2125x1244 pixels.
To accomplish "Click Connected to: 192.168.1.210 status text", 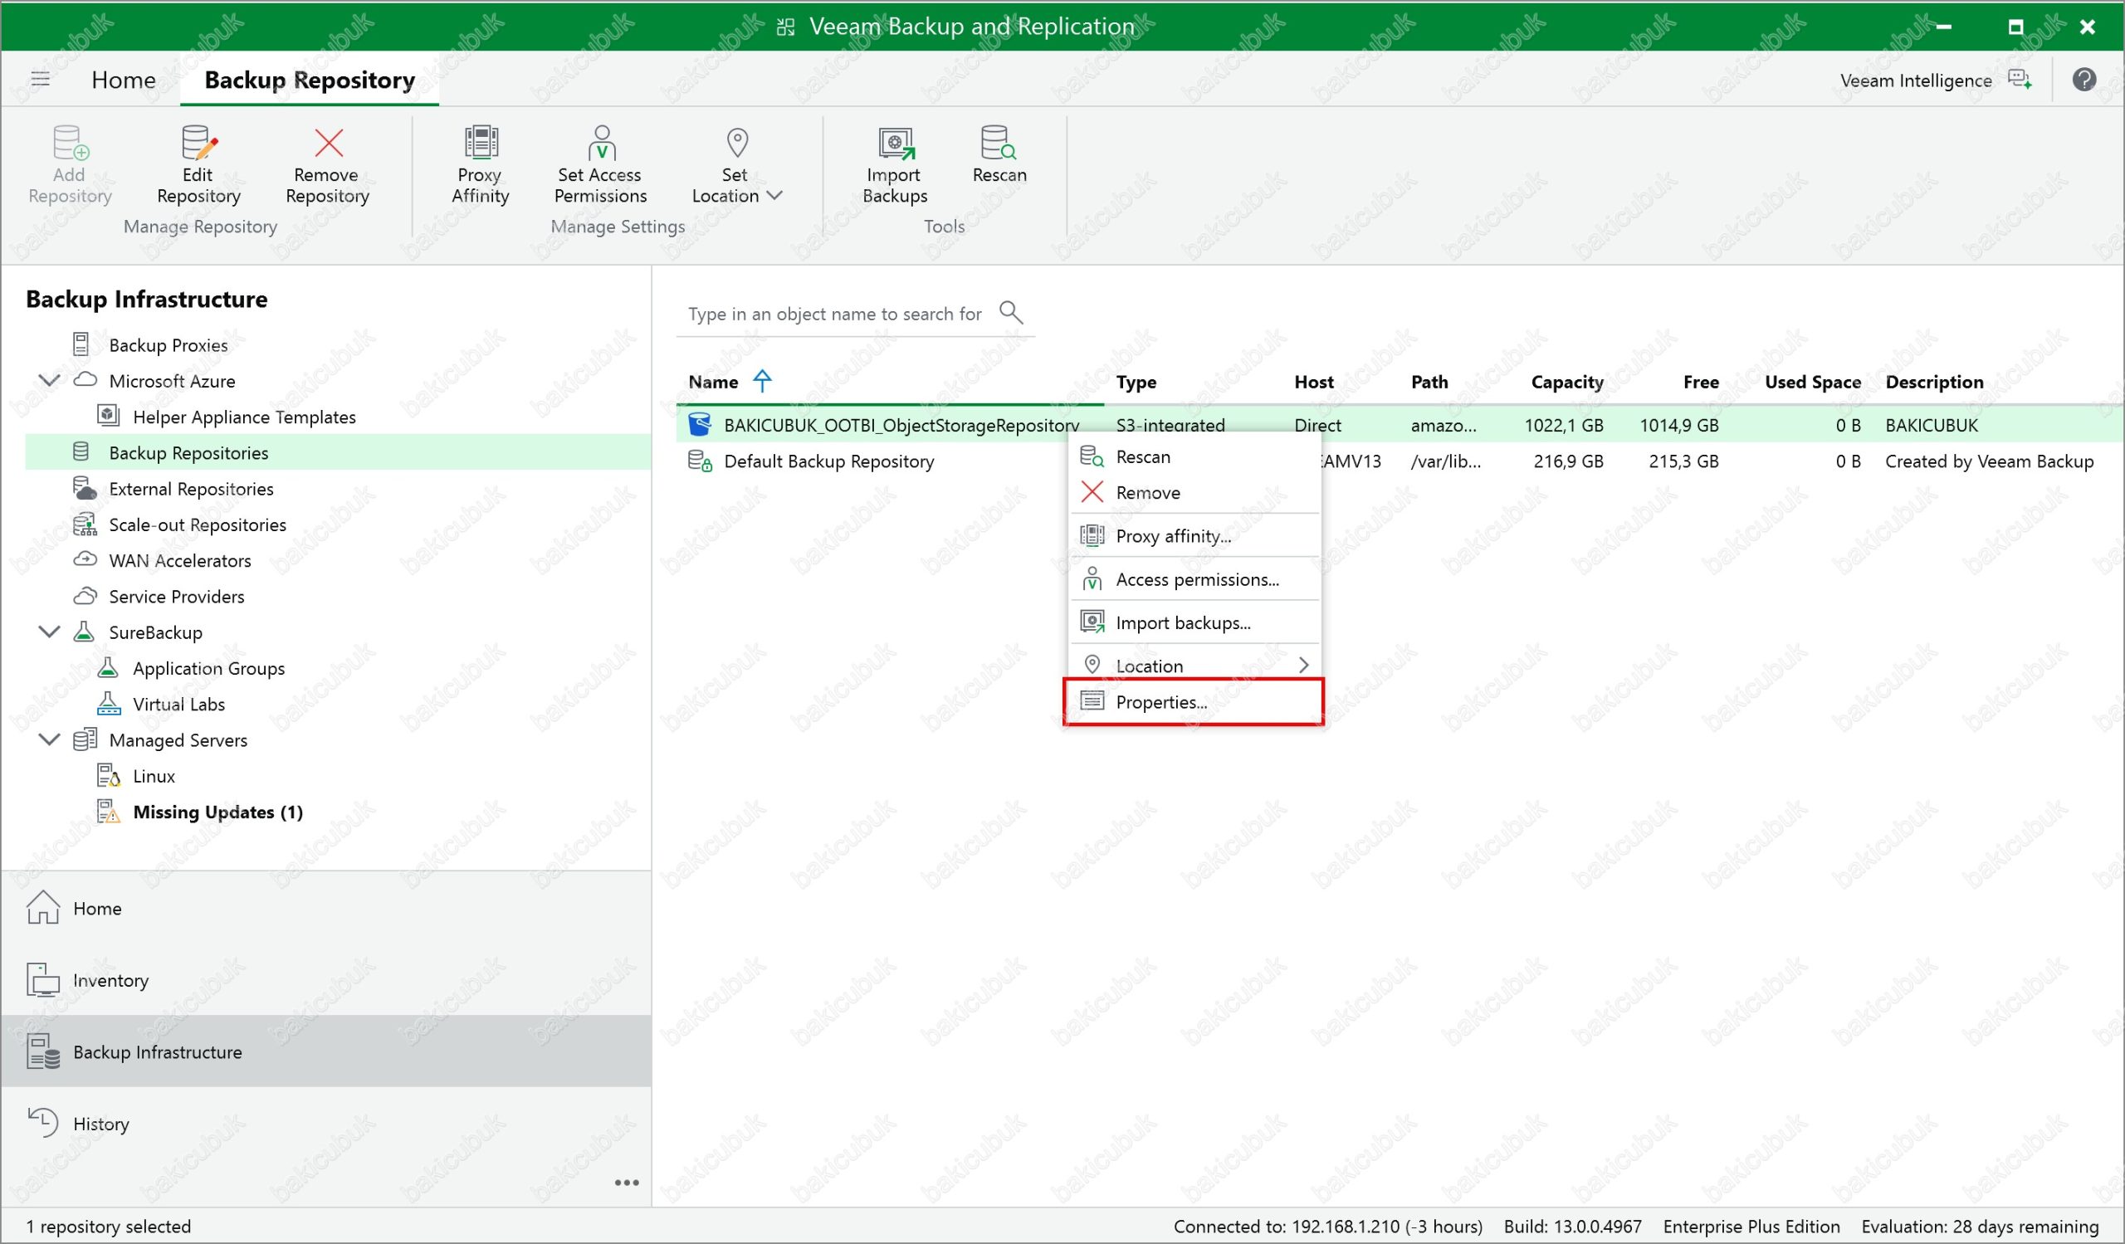I will [1328, 1227].
